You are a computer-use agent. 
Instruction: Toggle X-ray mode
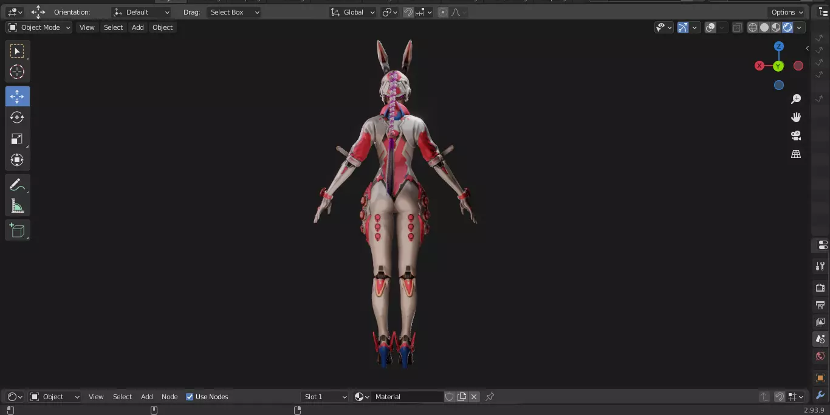click(737, 27)
